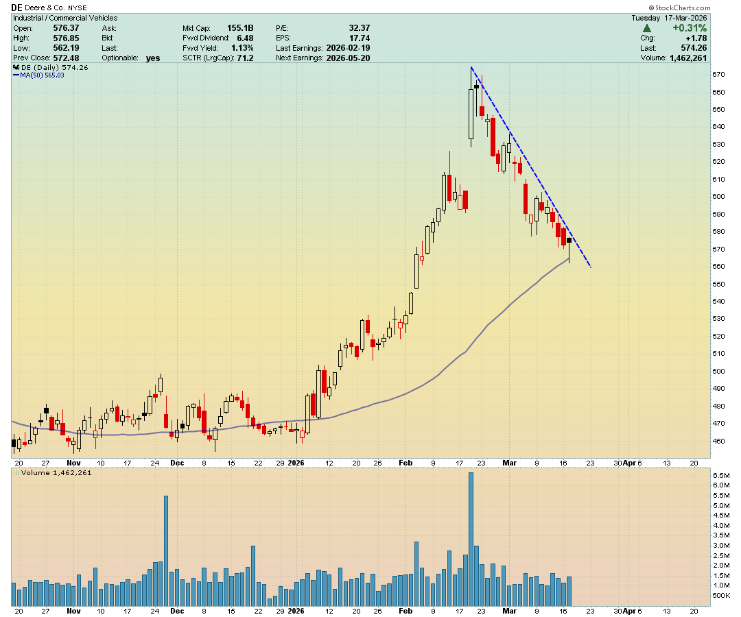Click the MA(50) 565.03 legend text
This screenshot has width=741, height=617.
click(x=42, y=75)
